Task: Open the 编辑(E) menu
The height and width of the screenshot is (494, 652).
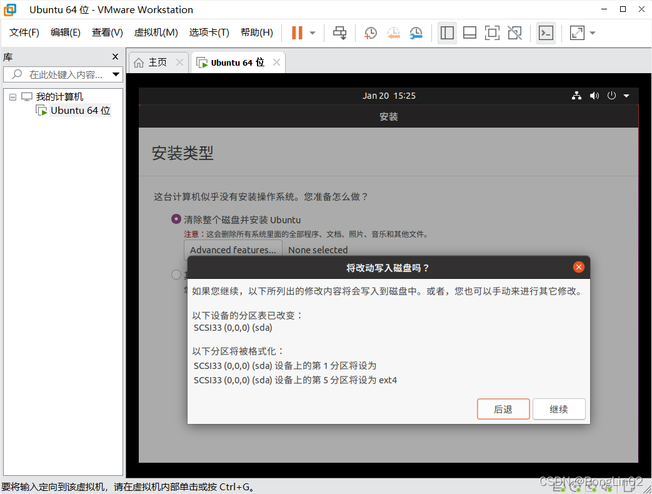Action: pos(65,33)
